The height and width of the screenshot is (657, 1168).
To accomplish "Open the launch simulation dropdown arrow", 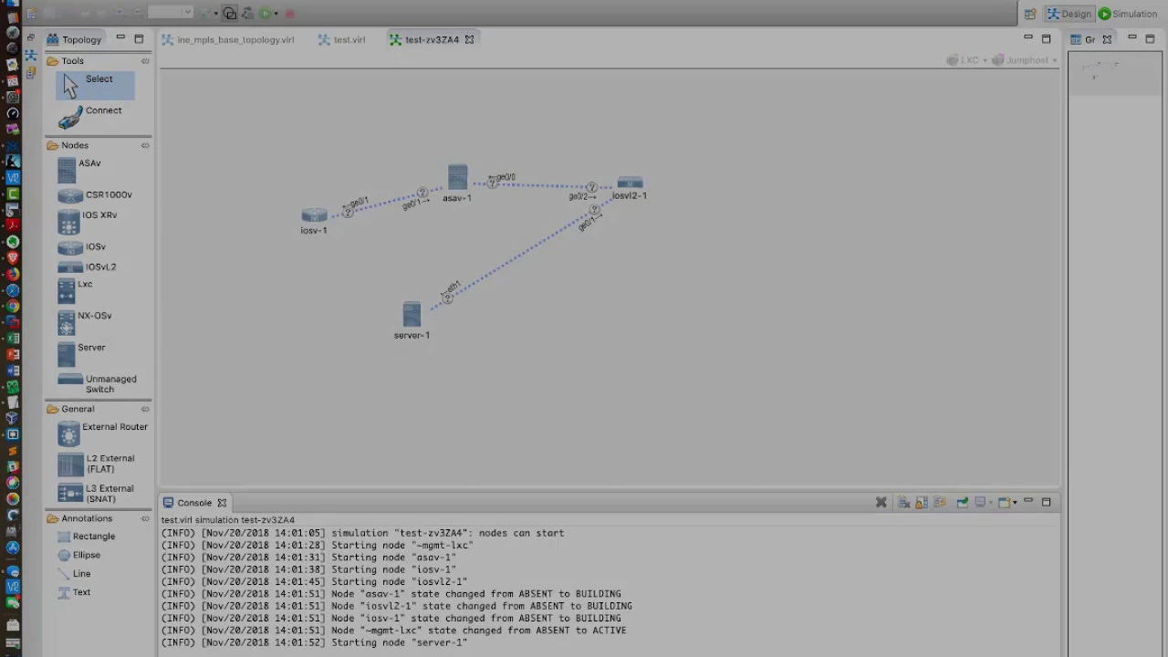I will [x=276, y=13].
